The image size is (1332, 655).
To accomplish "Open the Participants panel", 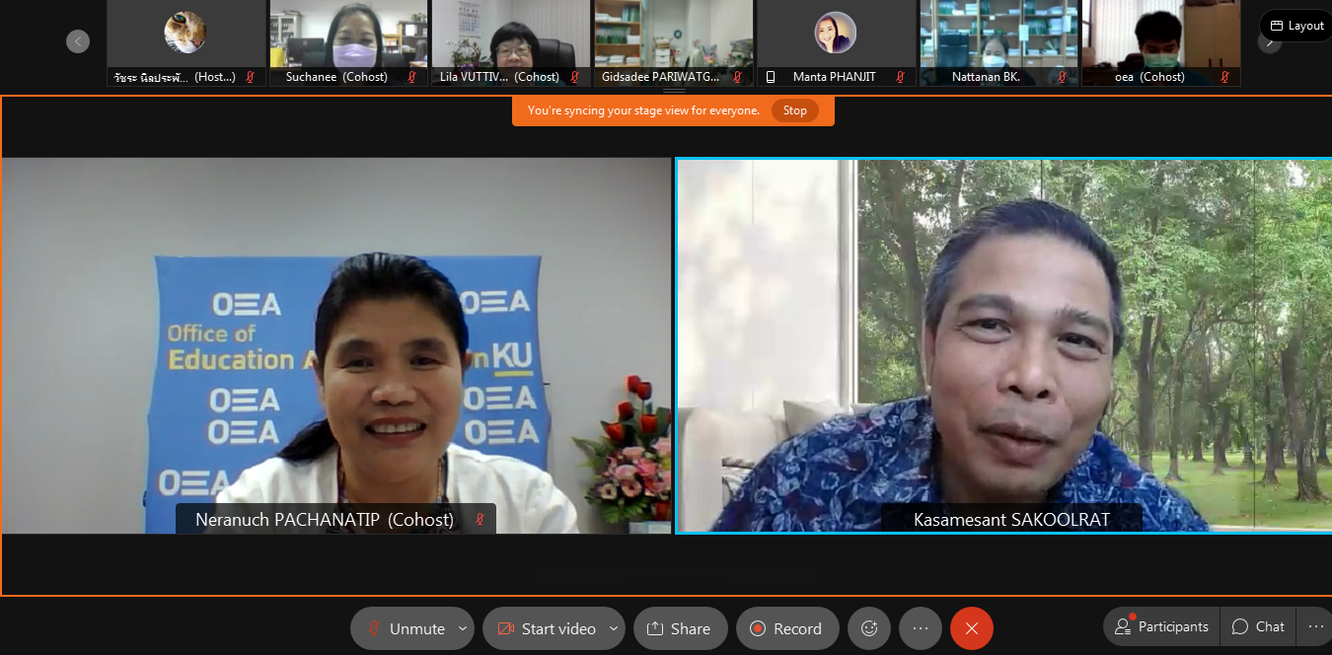I will pos(1161,626).
